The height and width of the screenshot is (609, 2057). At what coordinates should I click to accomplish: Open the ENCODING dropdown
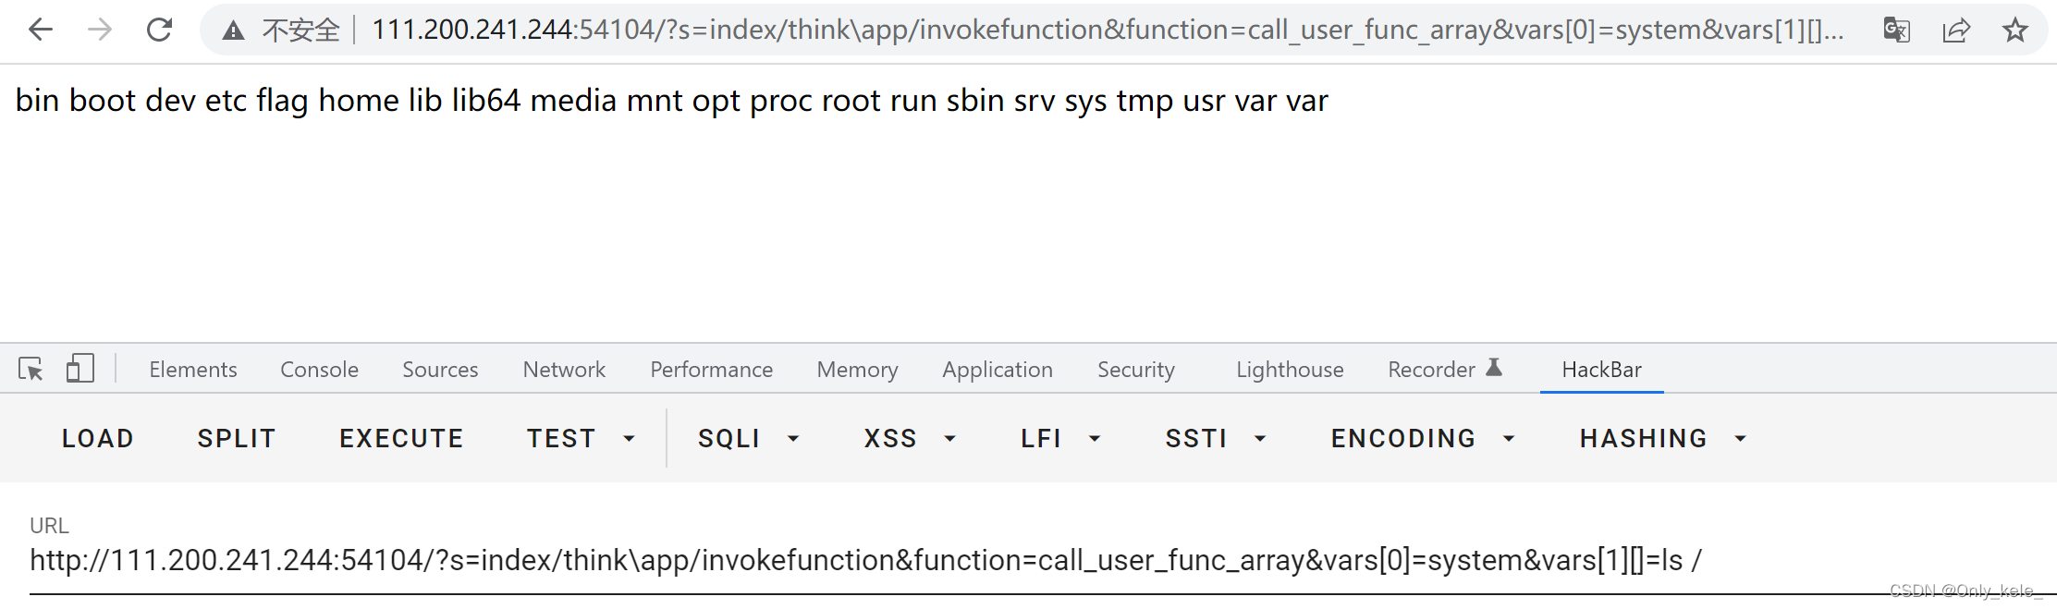tap(1423, 438)
